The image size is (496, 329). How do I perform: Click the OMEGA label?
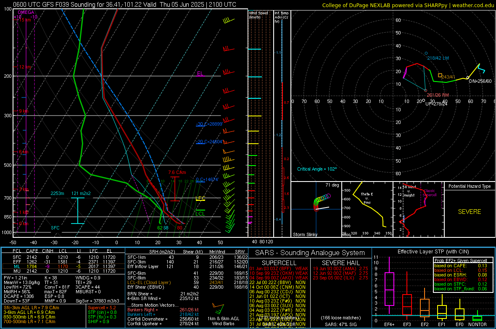click(x=26, y=12)
